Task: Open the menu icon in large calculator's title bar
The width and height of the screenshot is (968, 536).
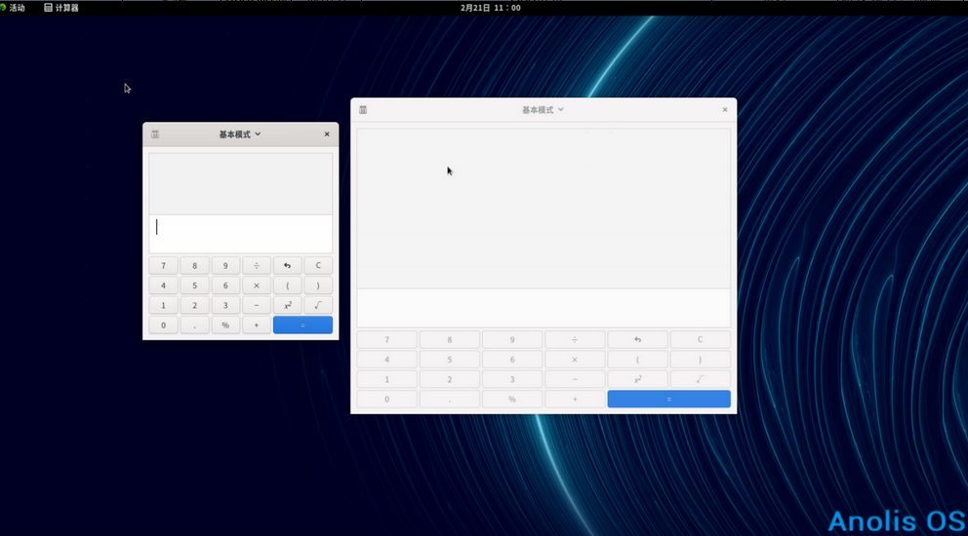Action: [x=363, y=110]
